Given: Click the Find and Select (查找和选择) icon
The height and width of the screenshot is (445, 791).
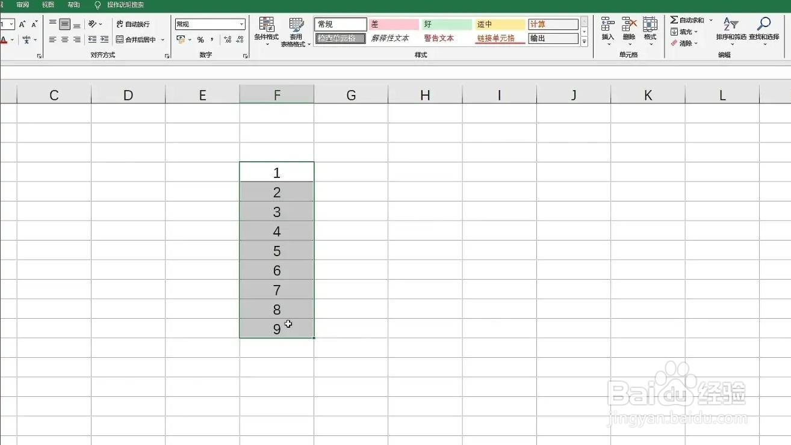Looking at the screenshot, I should point(764,31).
